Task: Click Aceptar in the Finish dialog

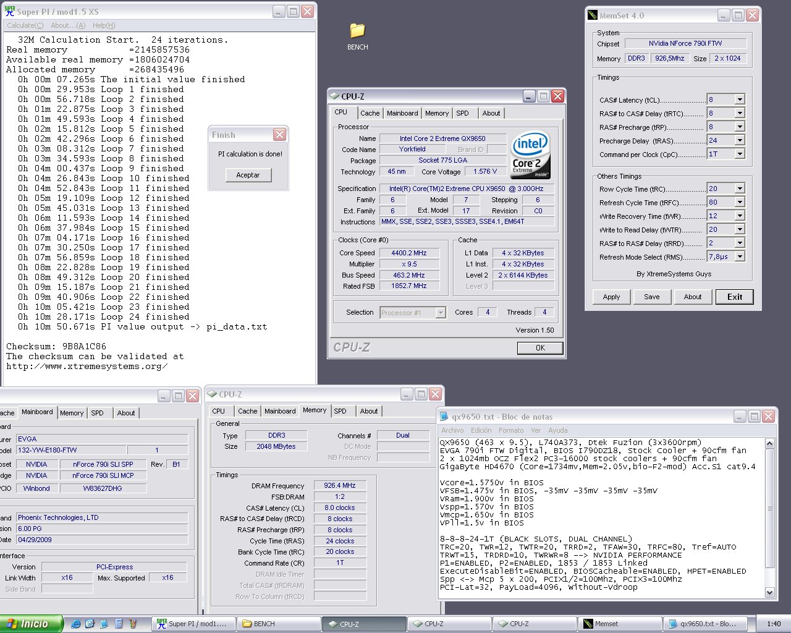Action: (248, 175)
